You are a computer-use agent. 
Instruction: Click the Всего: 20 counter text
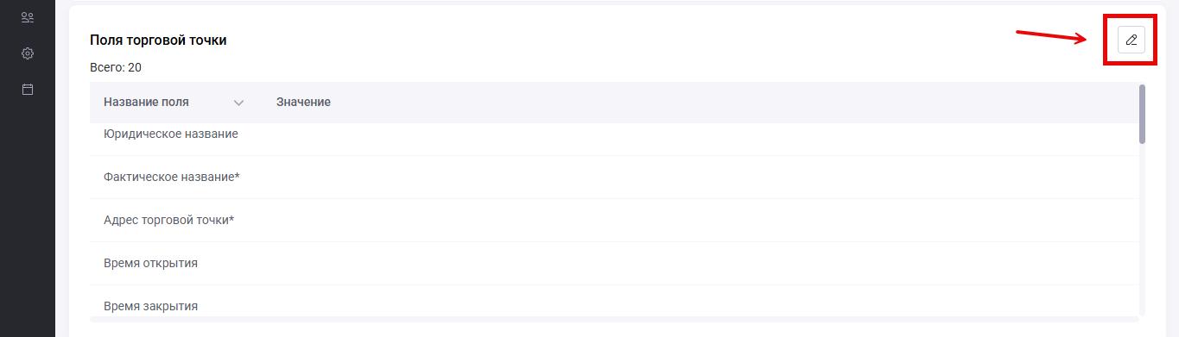(x=116, y=67)
